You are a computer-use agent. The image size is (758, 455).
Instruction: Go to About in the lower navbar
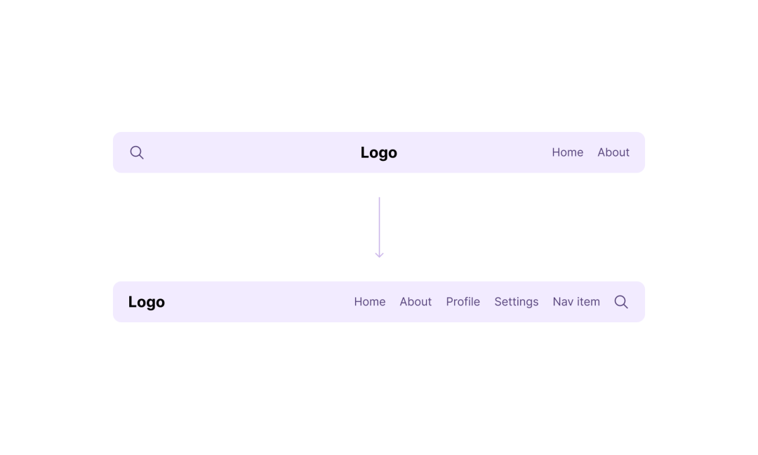tap(415, 302)
